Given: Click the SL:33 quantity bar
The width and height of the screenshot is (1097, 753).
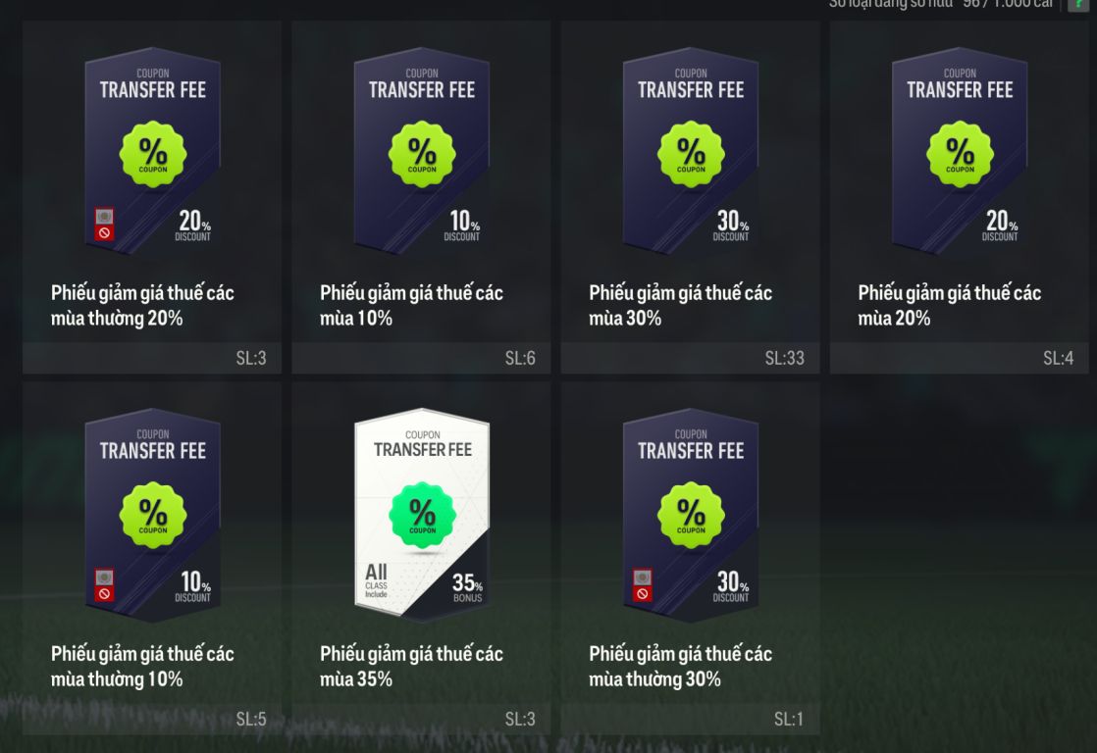Looking at the screenshot, I should click(x=690, y=358).
